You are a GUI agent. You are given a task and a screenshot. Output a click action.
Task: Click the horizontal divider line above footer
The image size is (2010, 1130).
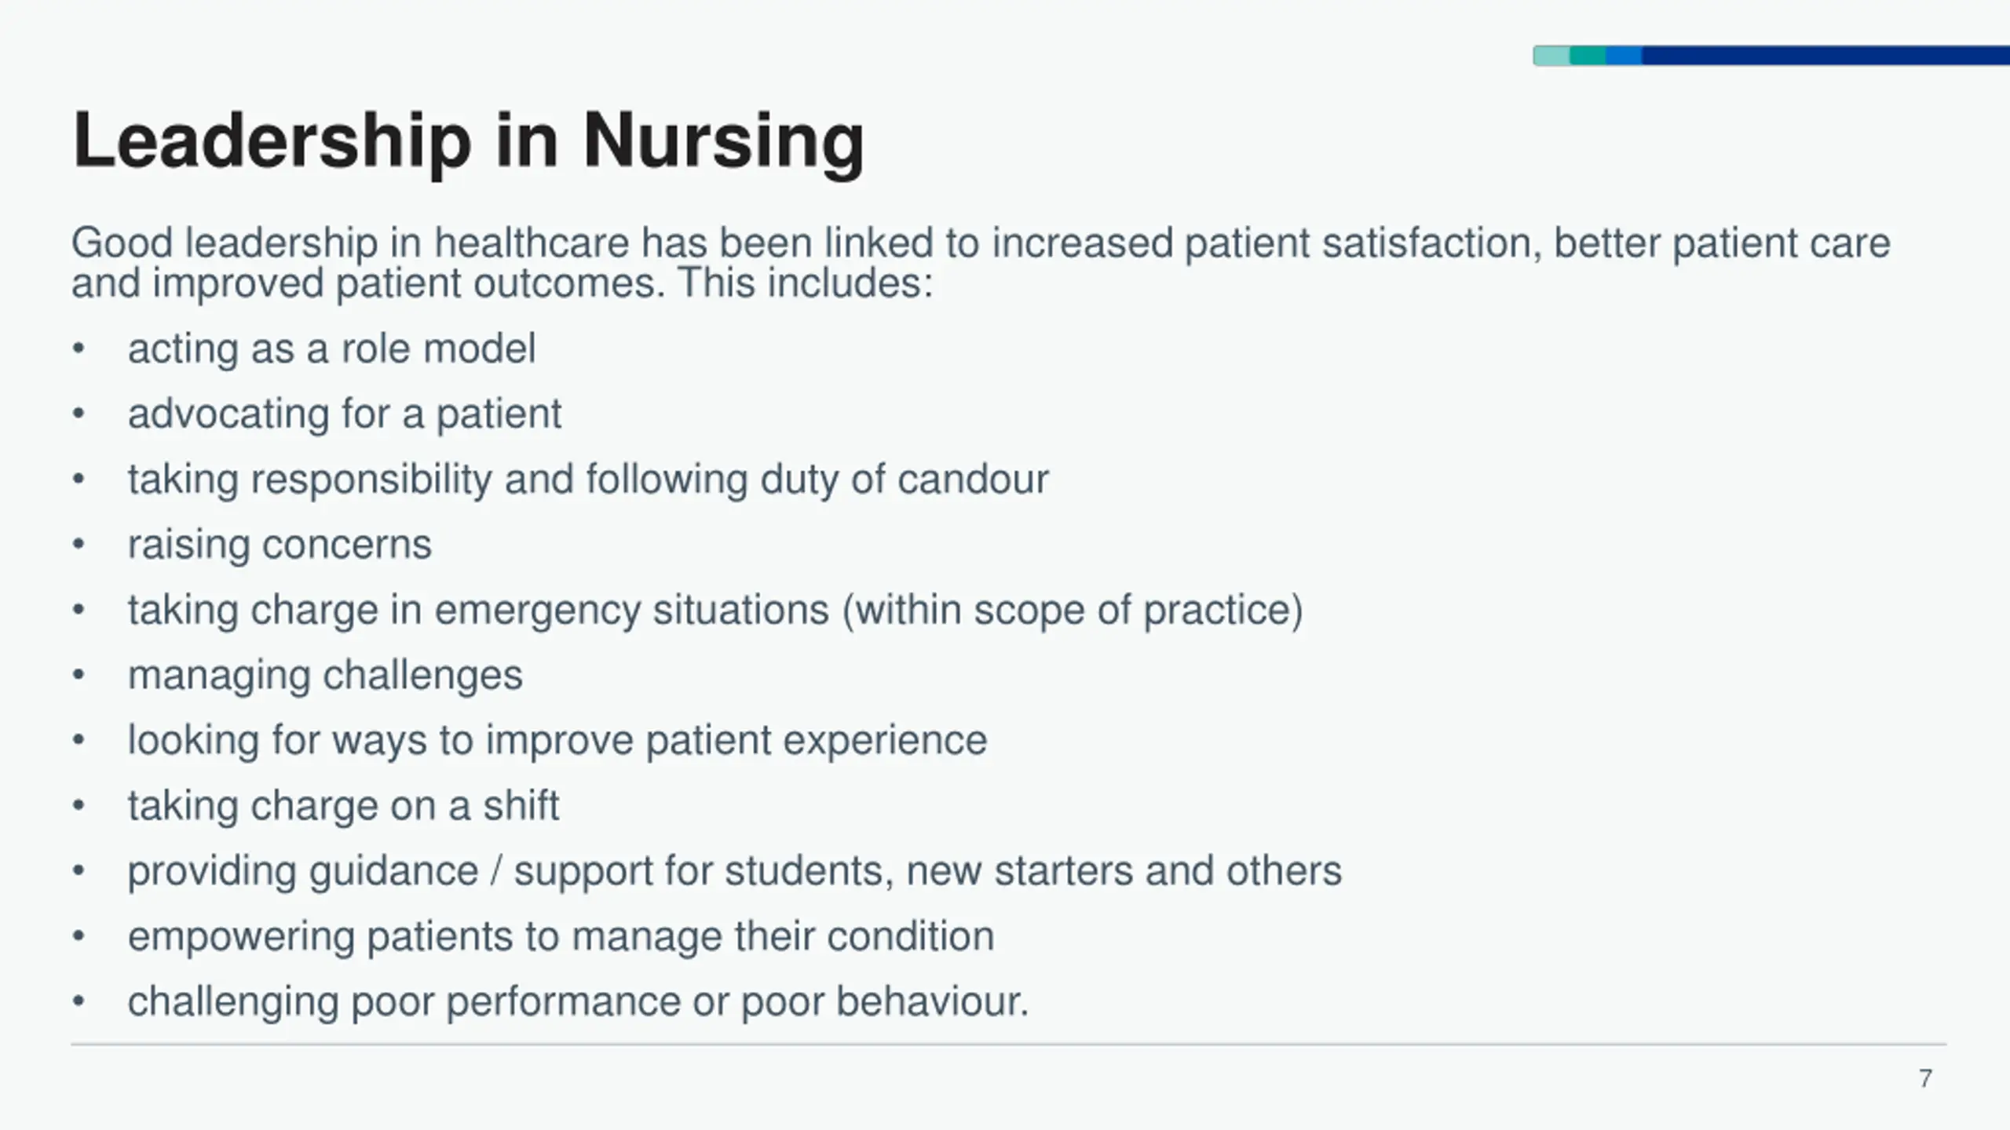click(x=1009, y=1044)
